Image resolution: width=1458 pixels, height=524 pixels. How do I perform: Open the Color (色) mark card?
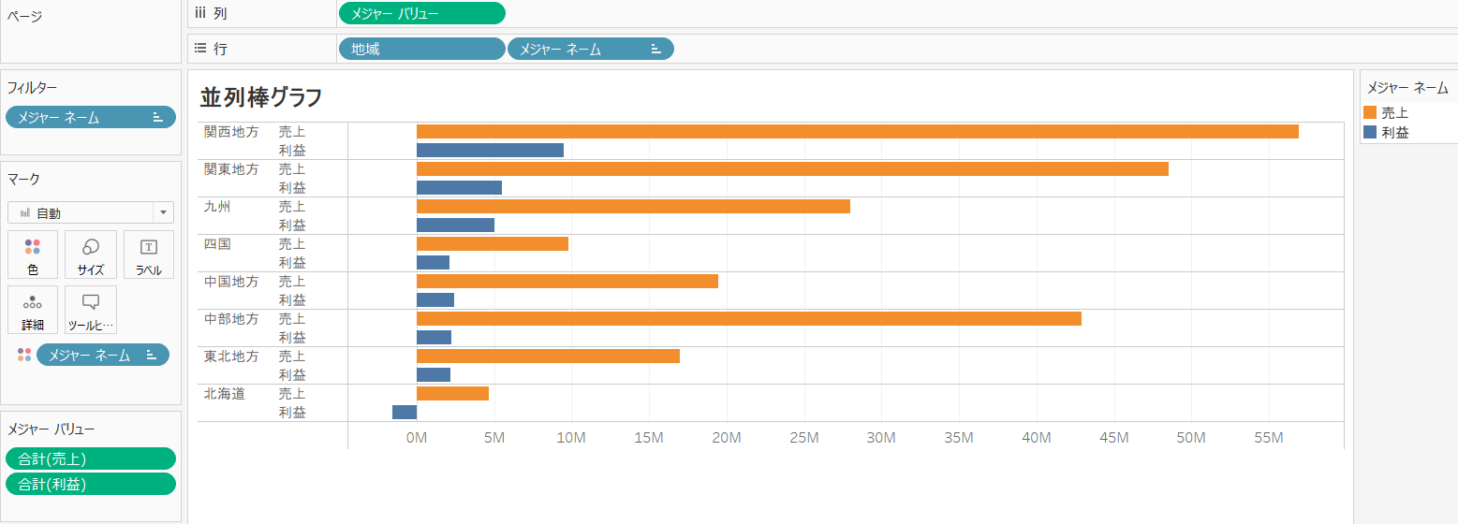(x=33, y=255)
